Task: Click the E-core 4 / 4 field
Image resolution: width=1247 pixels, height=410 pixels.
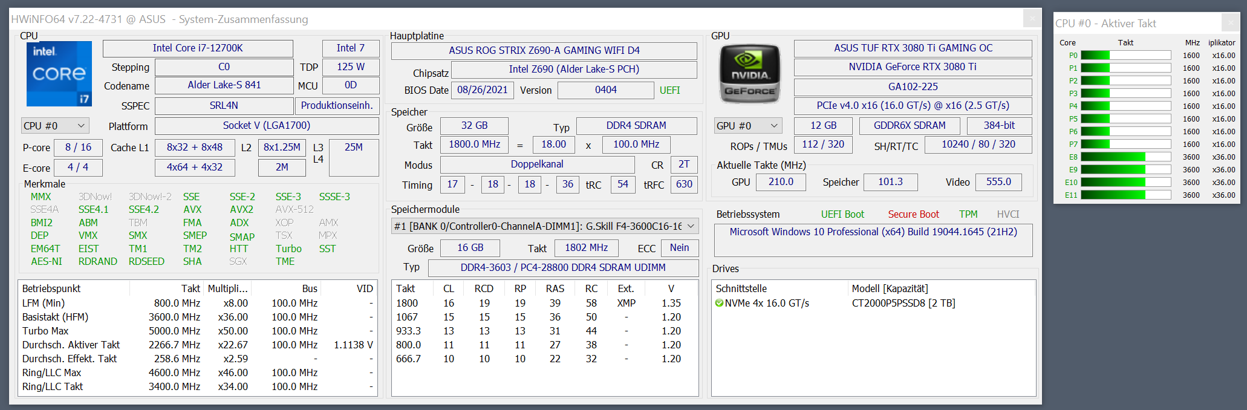Action: coord(78,168)
